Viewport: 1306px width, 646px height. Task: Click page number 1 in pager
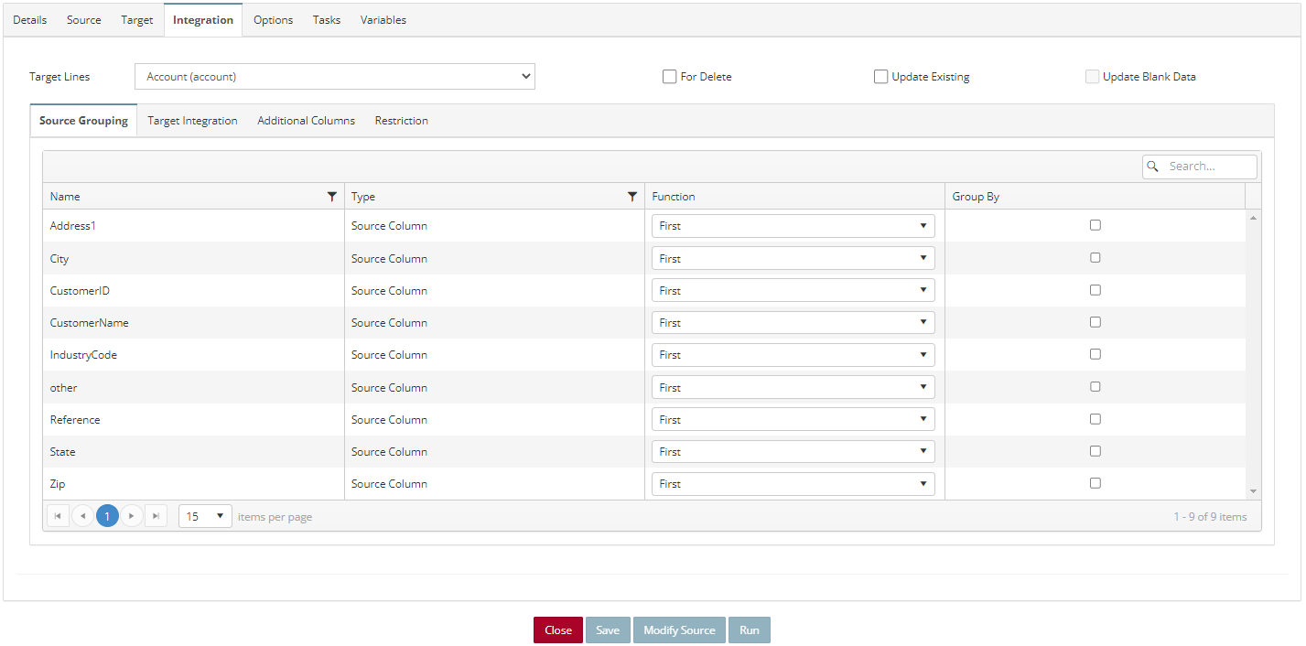107,516
